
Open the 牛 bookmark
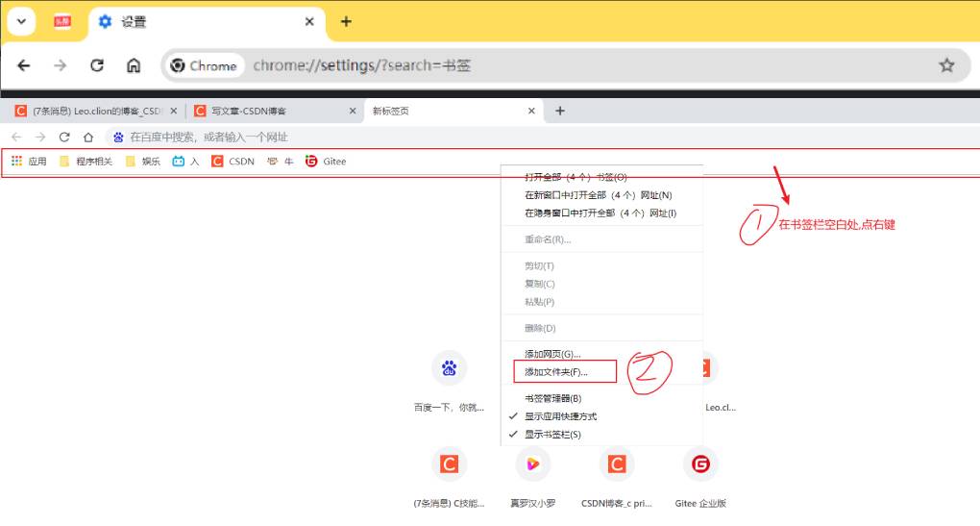(x=280, y=162)
